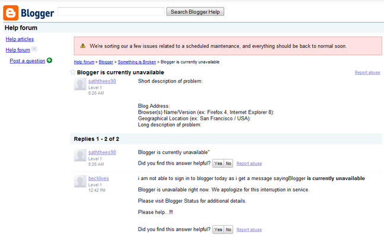Image resolution: width=384 pixels, height=240 pixels.
Task: Click the feed icon next to Help forum
Action: pyautogui.click(x=34, y=50)
